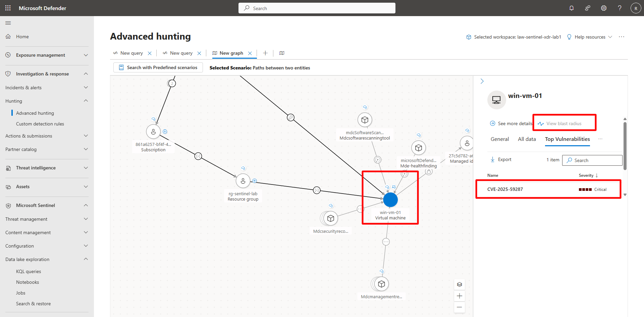Expand Assets section

tap(86, 187)
